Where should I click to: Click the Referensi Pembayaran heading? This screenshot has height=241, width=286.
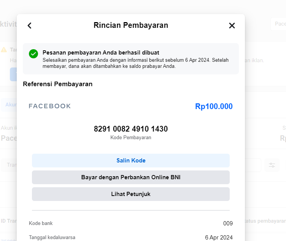point(58,84)
